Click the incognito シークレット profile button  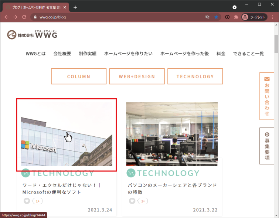point(254,17)
